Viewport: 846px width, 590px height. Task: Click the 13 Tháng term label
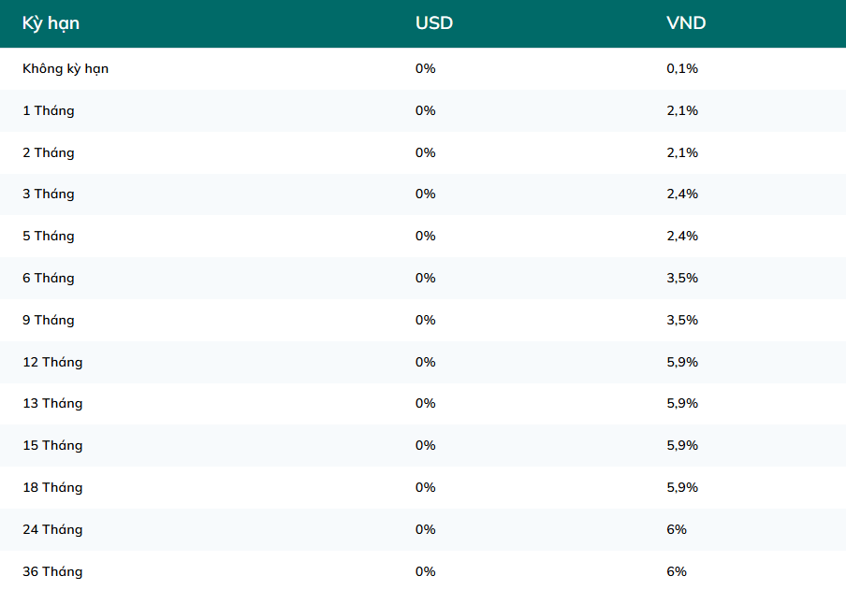click(52, 403)
